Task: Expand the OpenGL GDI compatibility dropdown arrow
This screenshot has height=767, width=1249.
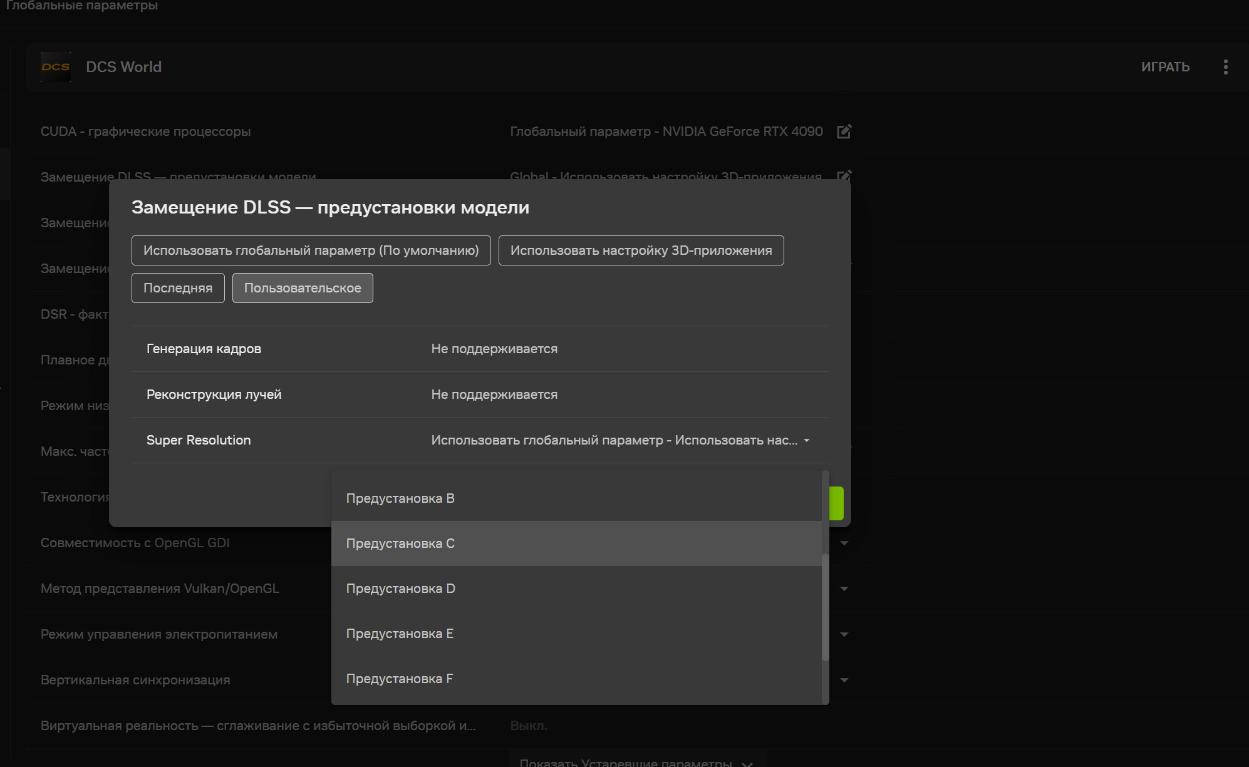Action: 844,543
